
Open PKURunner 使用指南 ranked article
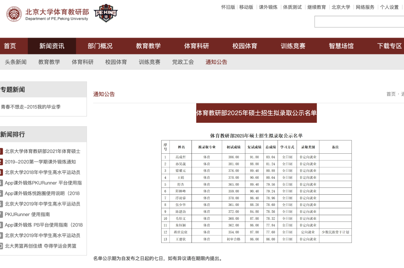point(27,214)
